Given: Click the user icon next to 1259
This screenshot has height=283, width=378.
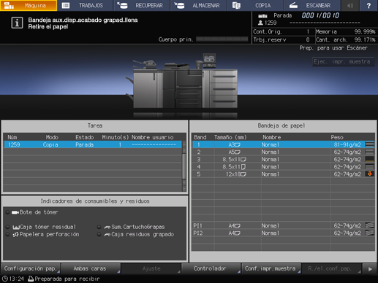Looking at the screenshot, I should [260, 23].
